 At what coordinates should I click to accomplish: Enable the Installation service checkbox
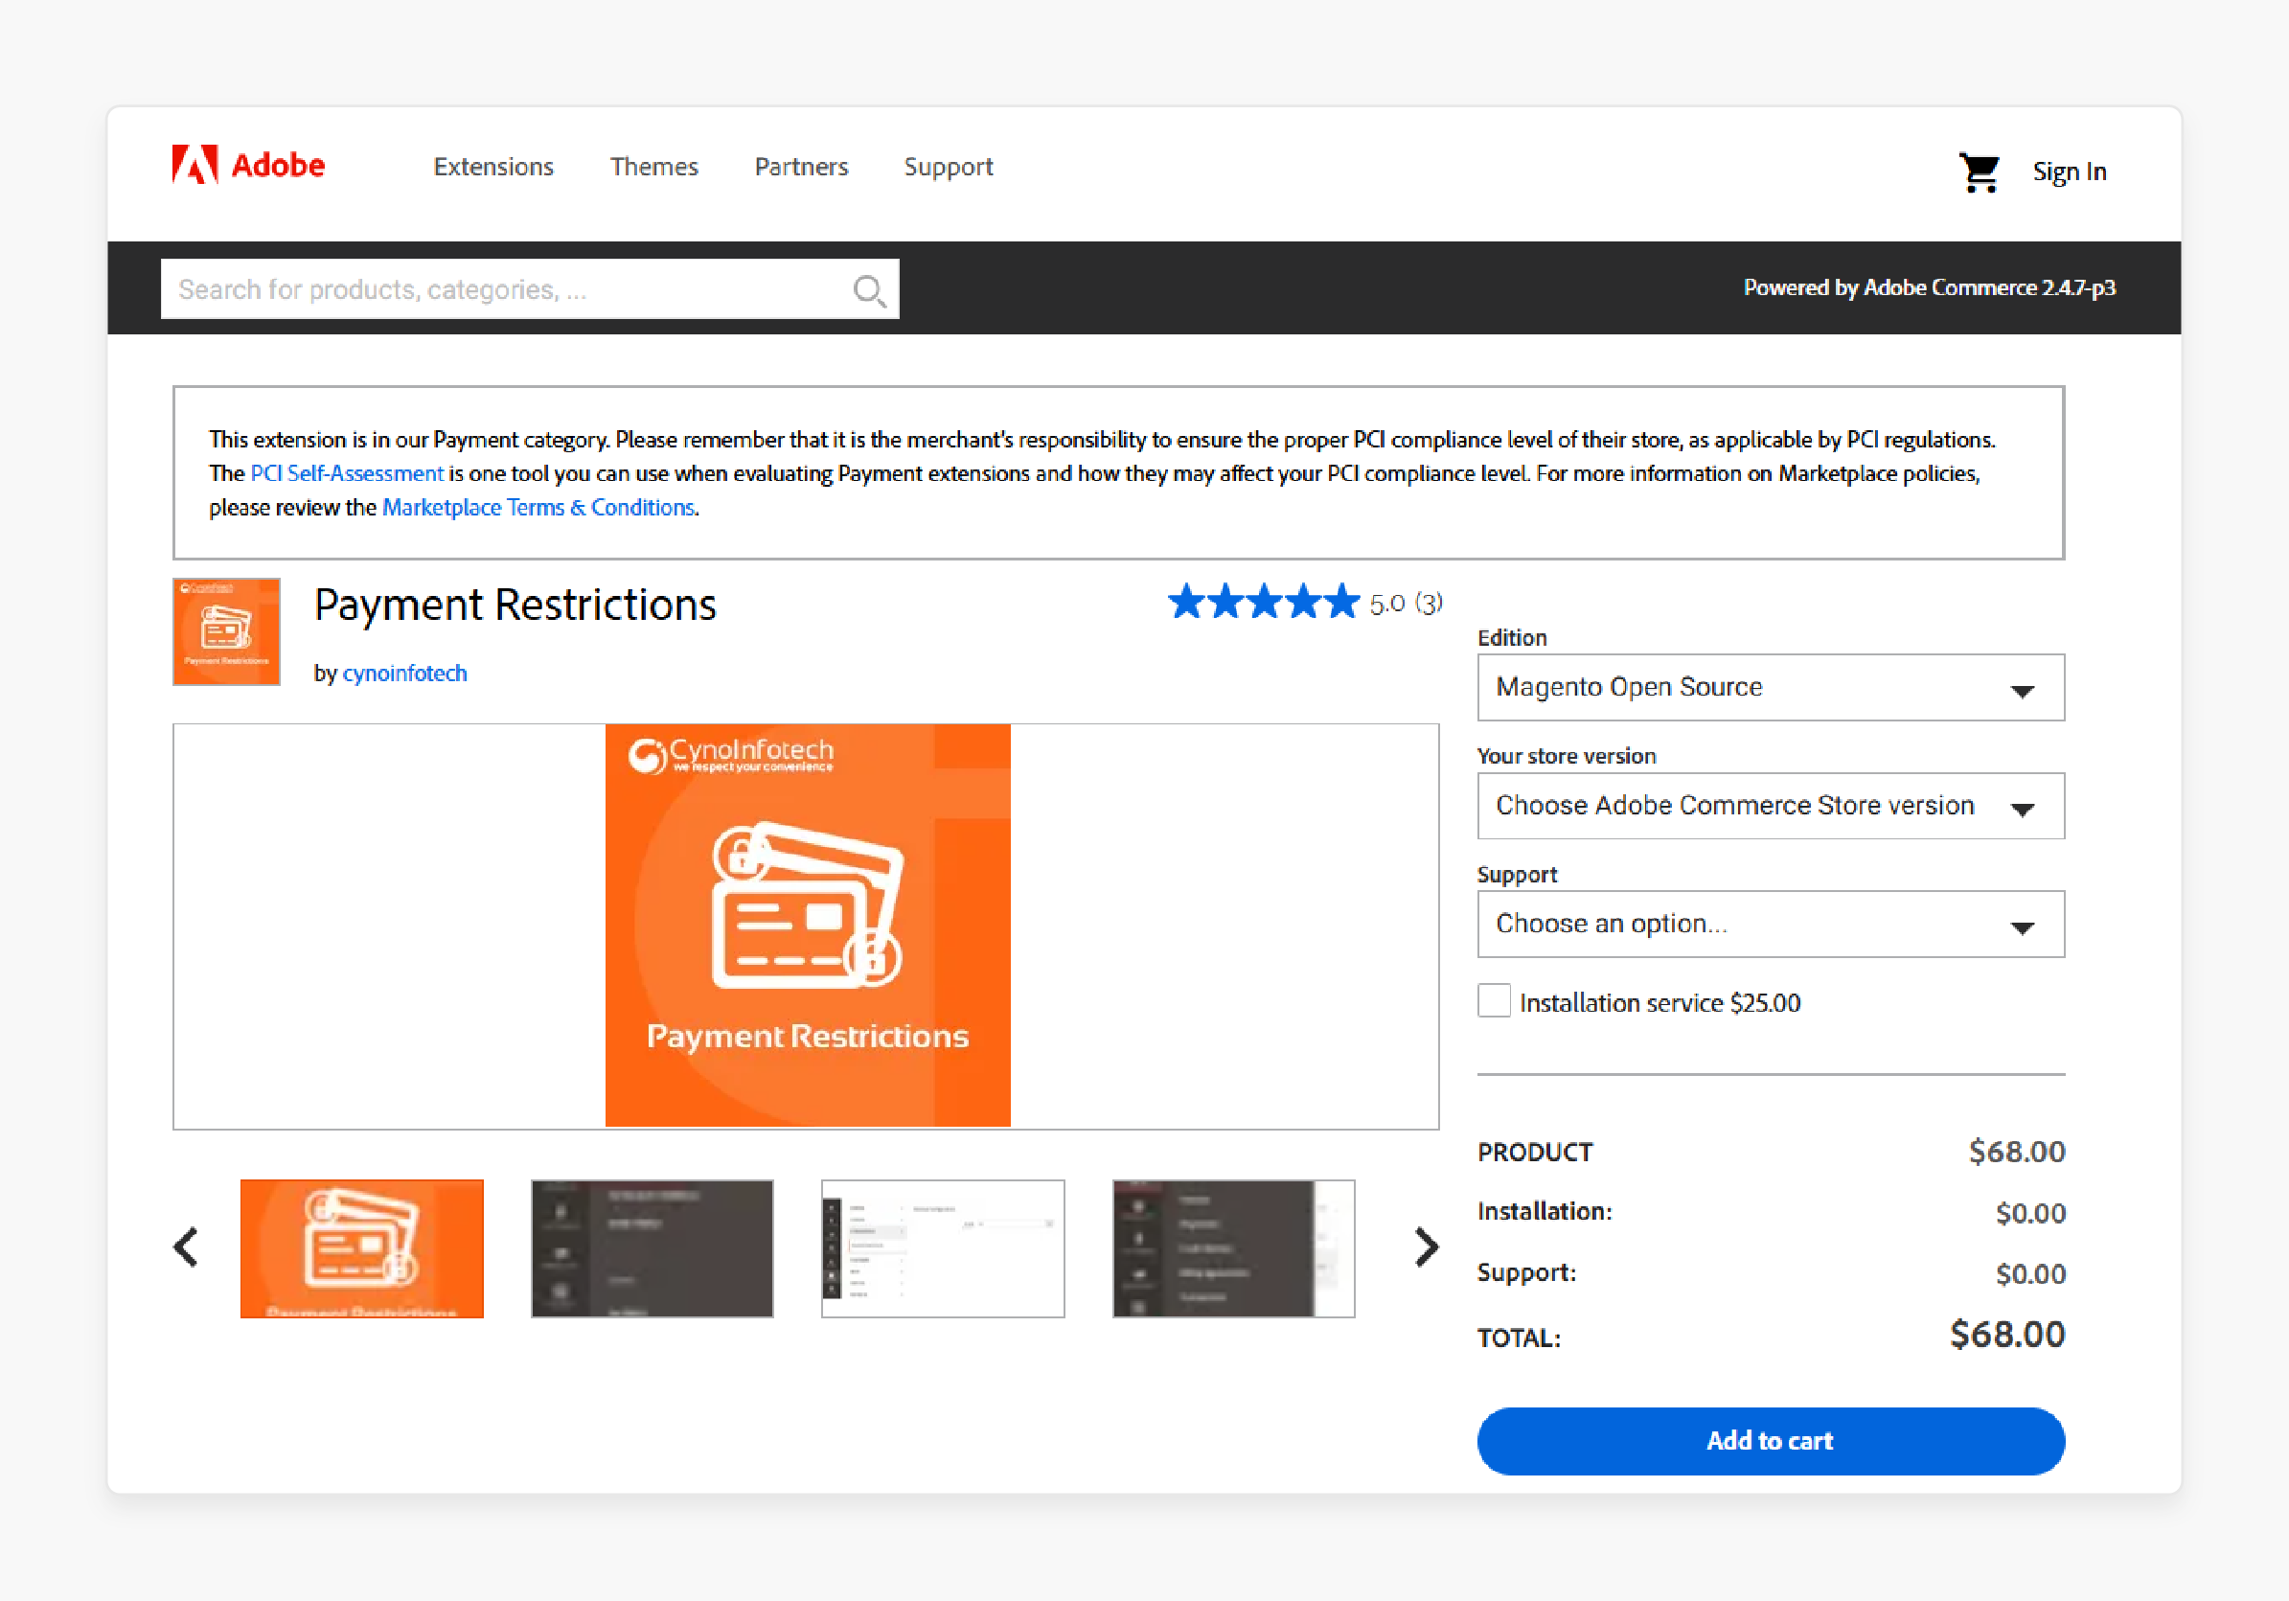pos(1494,1000)
